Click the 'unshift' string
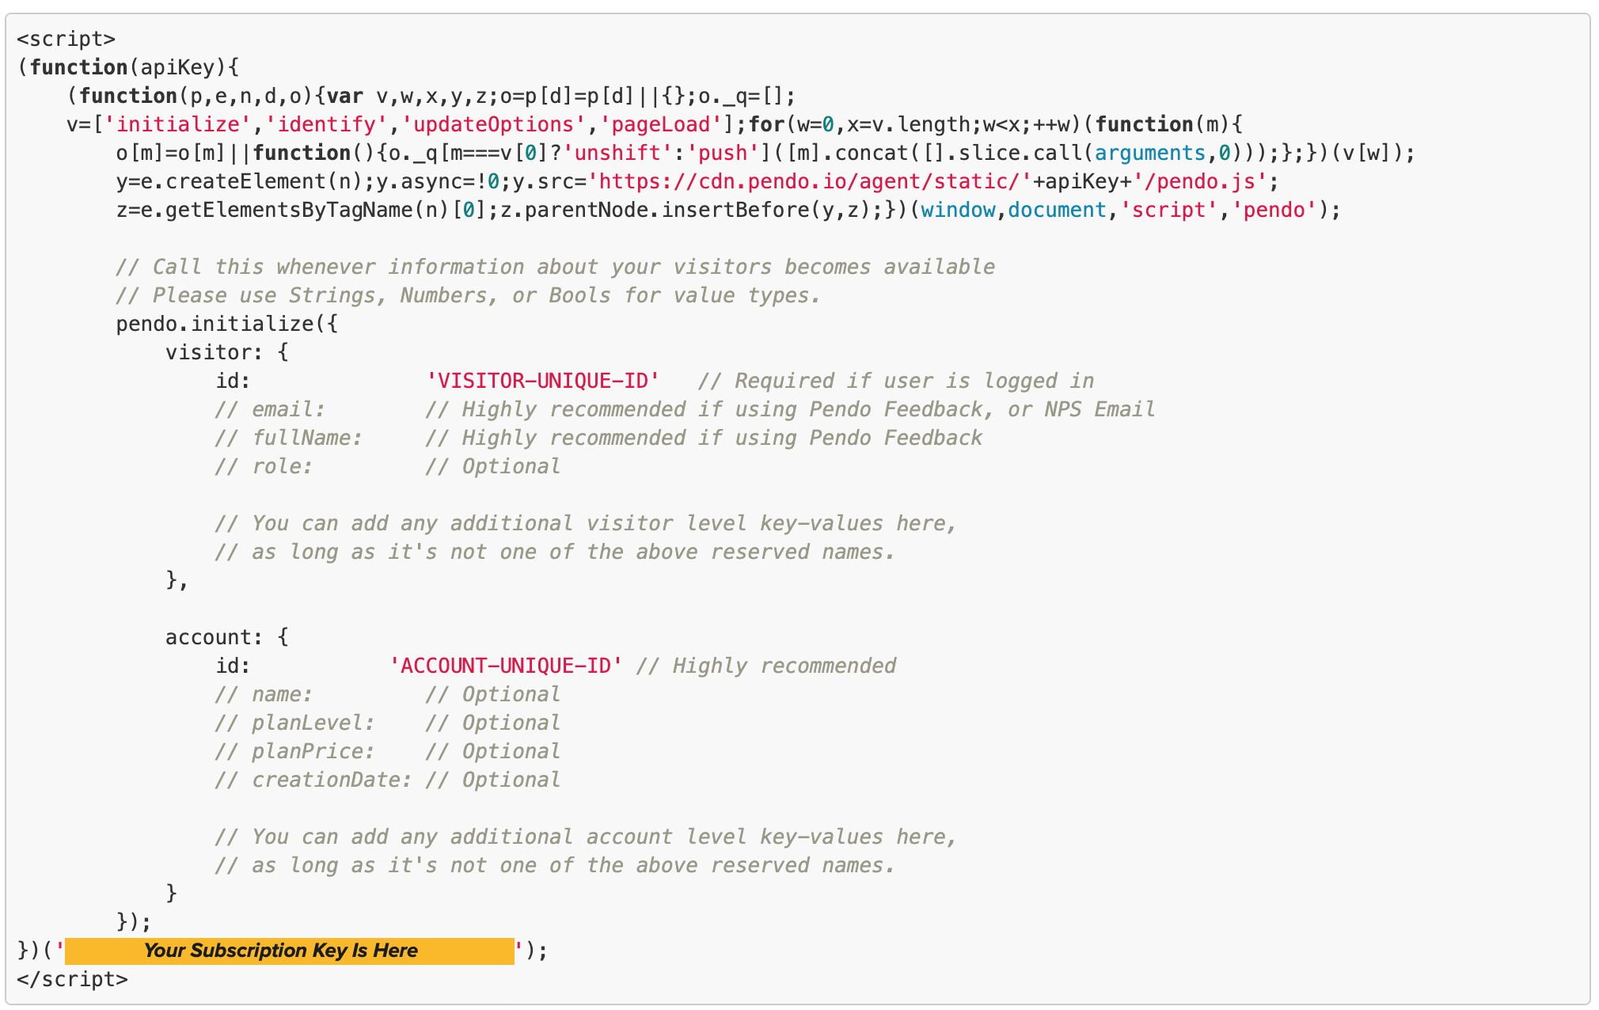This screenshot has width=1599, height=1010. [617, 153]
